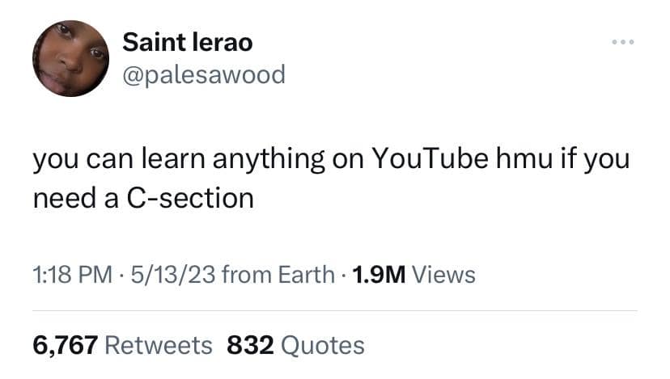Click the "Views" label

[x=444, y=276]
